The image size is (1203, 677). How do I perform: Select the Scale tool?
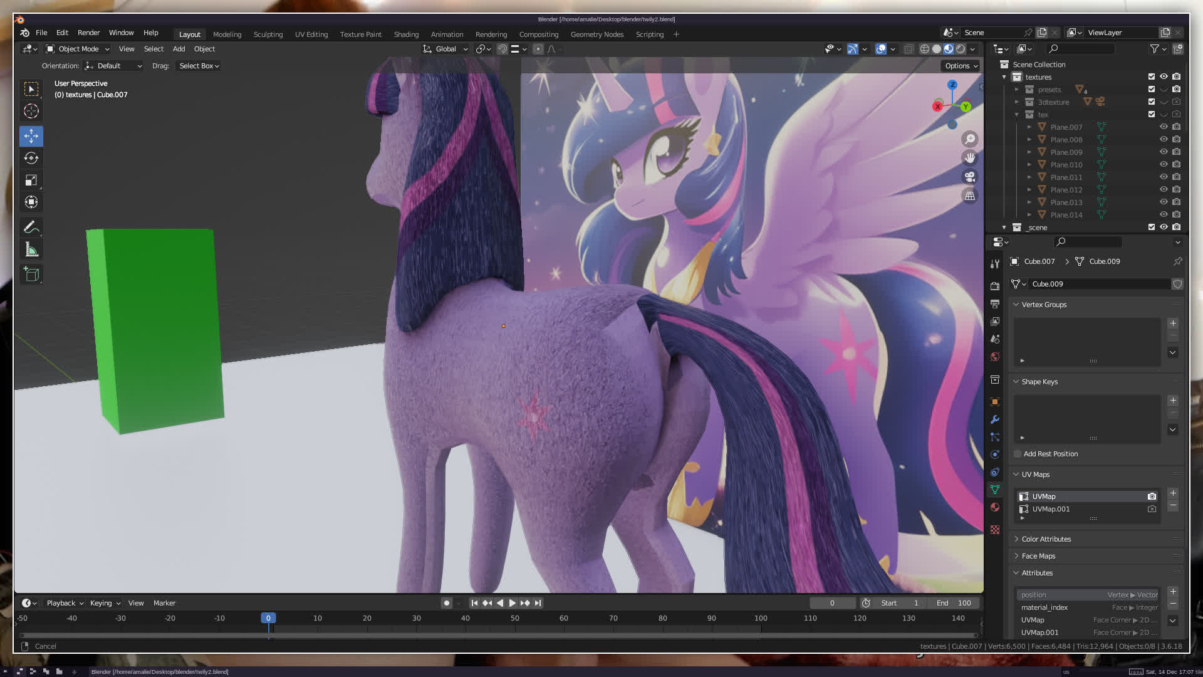point(31,181)
